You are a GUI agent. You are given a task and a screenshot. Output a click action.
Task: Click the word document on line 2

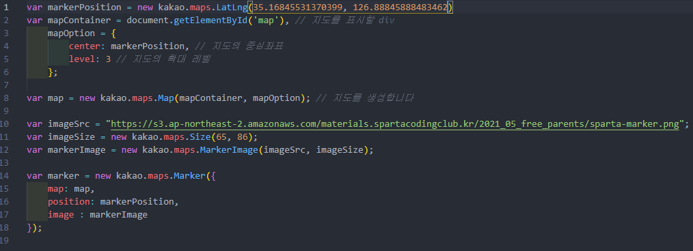(x=148, y=20)
